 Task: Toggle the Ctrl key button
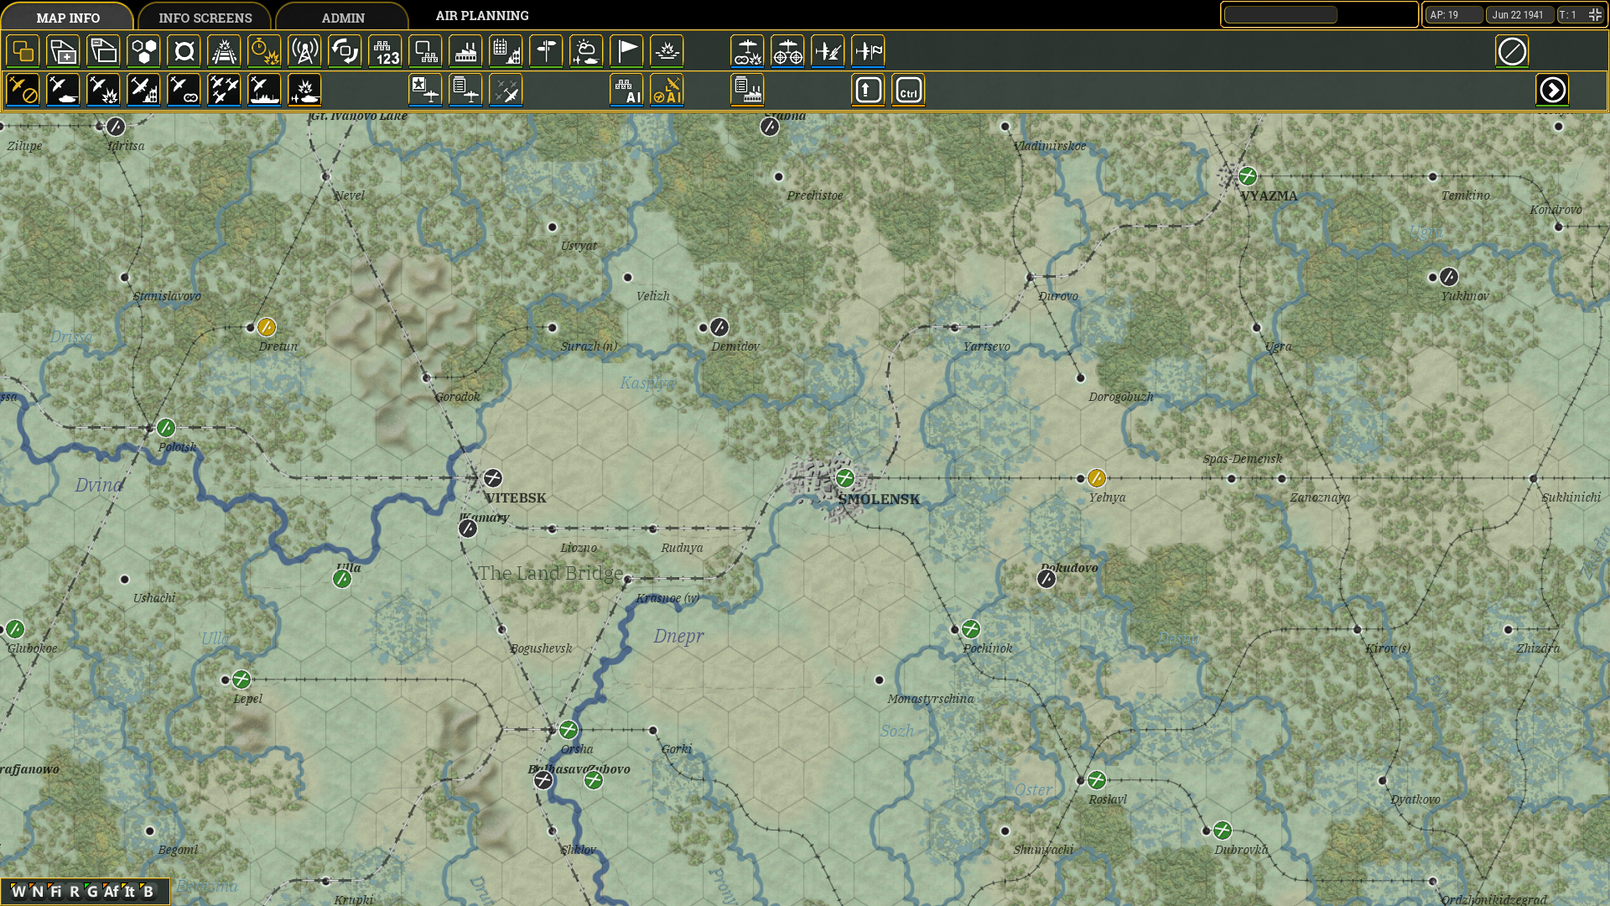908,90
